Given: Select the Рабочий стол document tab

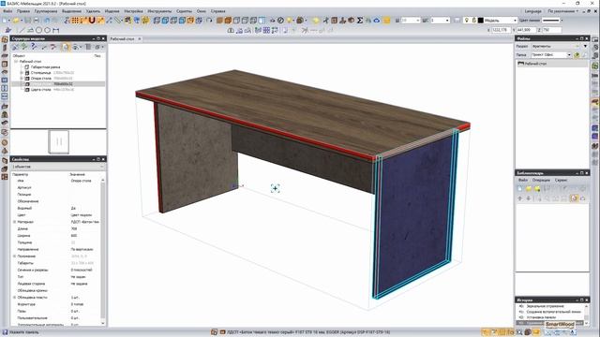Looking at the screenshot, I should (x=123, y=39).
